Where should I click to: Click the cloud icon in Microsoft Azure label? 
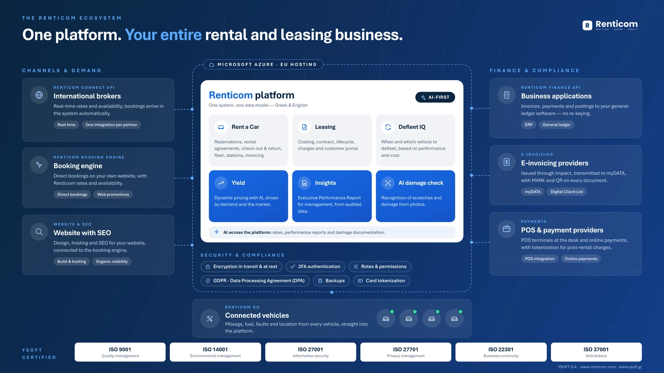tap(212, 65)
